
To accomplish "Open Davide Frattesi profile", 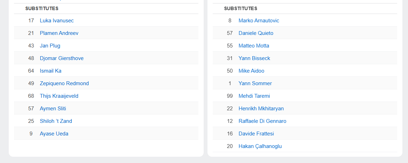I will coord(256,134).
